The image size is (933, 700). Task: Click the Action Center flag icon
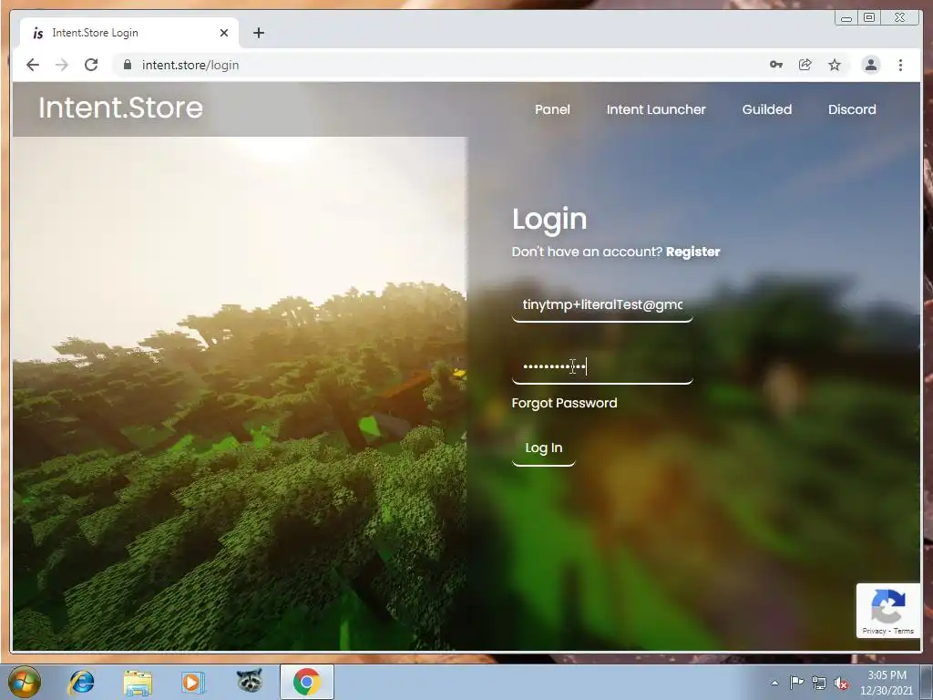796,683
